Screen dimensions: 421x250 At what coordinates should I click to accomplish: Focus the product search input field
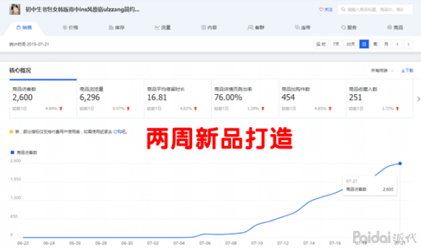pos(375,10)
